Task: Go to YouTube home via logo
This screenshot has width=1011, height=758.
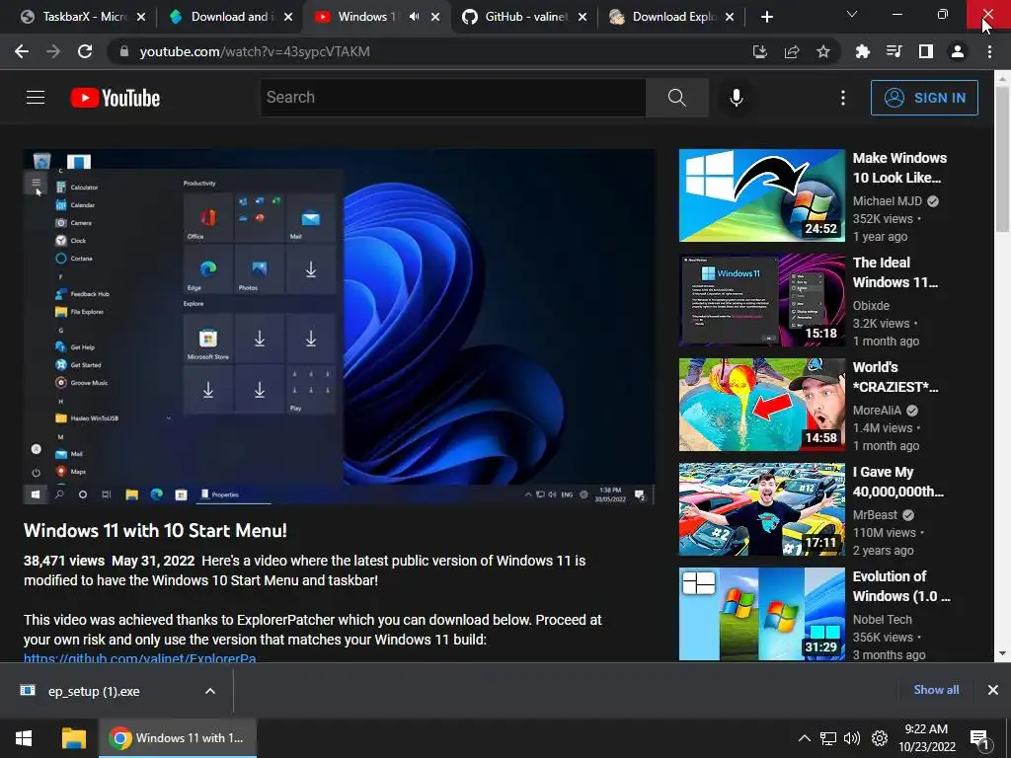Action: point(116,98)
